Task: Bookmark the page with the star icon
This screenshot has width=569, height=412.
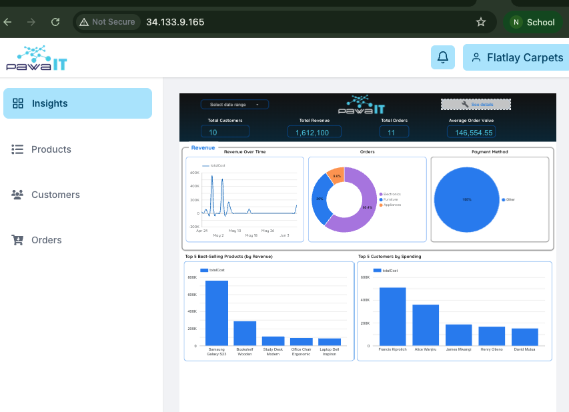Action: coord(481,22)
